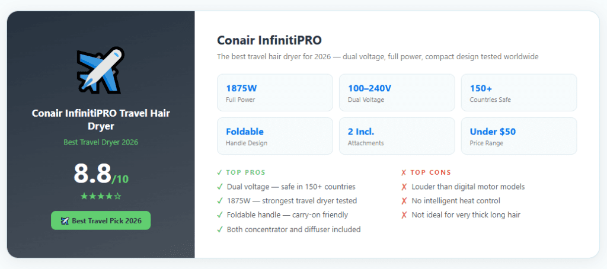Viewport: 607px width, 269px height.
Task: Click the Conair InfinitiPRO heading
Action: click(269, 40)
